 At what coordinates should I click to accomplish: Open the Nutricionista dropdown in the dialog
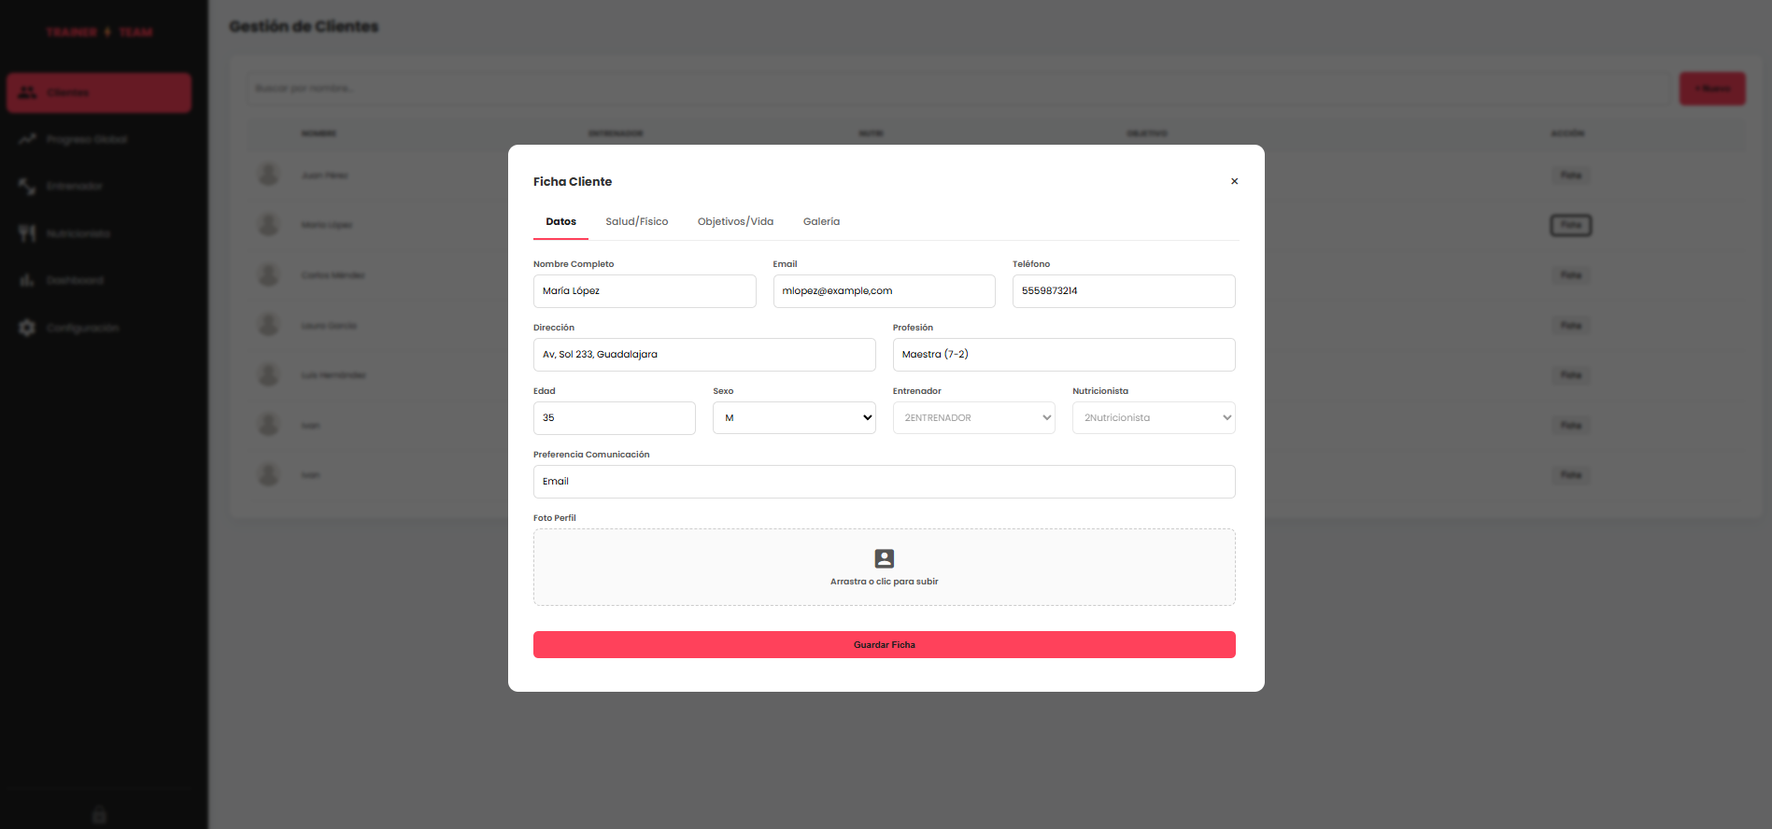tap(1154, 418)
